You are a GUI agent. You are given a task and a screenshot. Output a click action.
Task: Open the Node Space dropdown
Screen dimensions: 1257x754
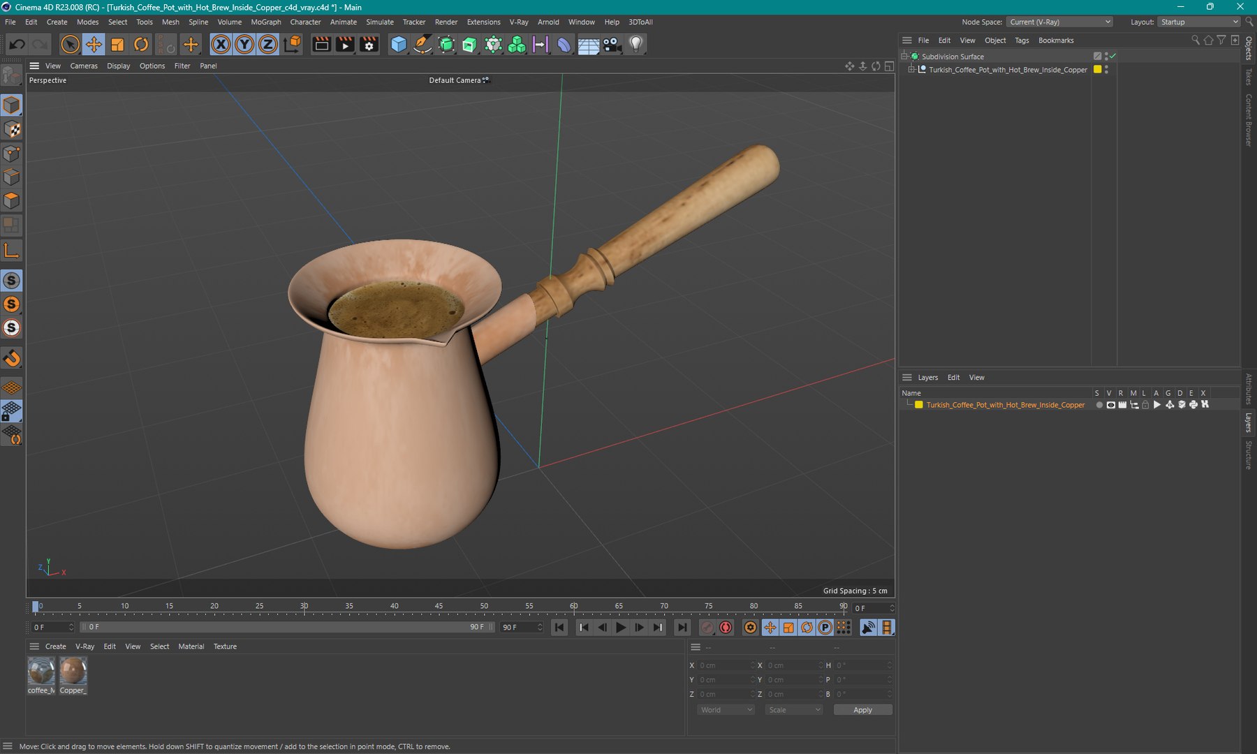tap(1060, 22)
